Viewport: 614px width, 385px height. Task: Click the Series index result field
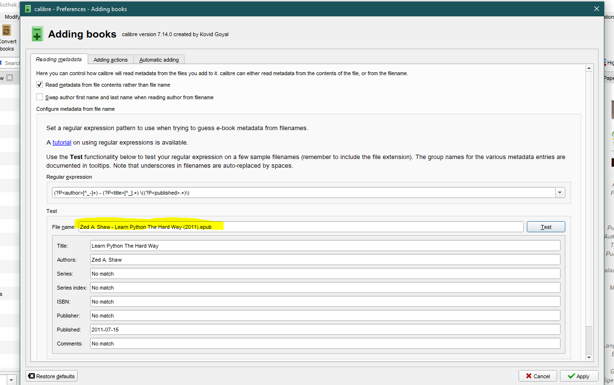tap(325, 288)
